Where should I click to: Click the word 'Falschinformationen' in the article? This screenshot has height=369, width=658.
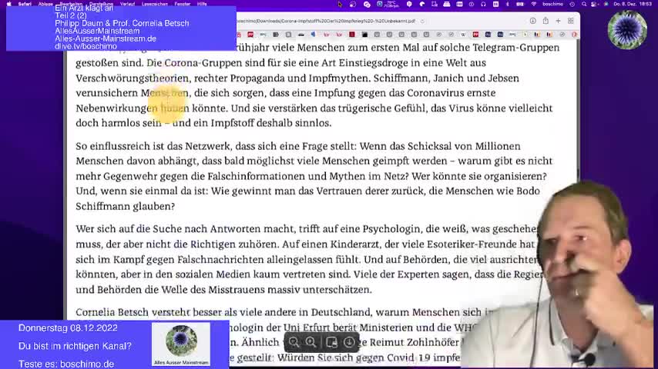click(257, 176)
